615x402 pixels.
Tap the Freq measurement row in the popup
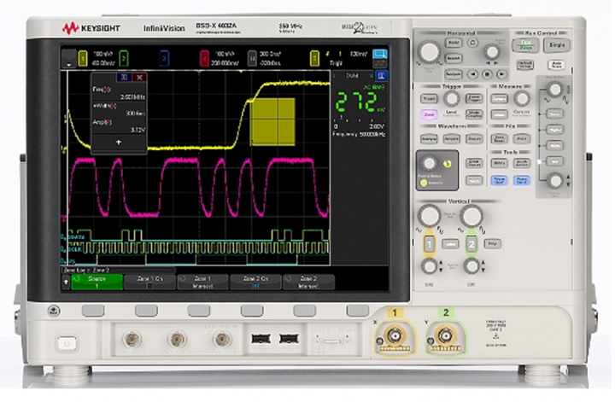(120, 93)
